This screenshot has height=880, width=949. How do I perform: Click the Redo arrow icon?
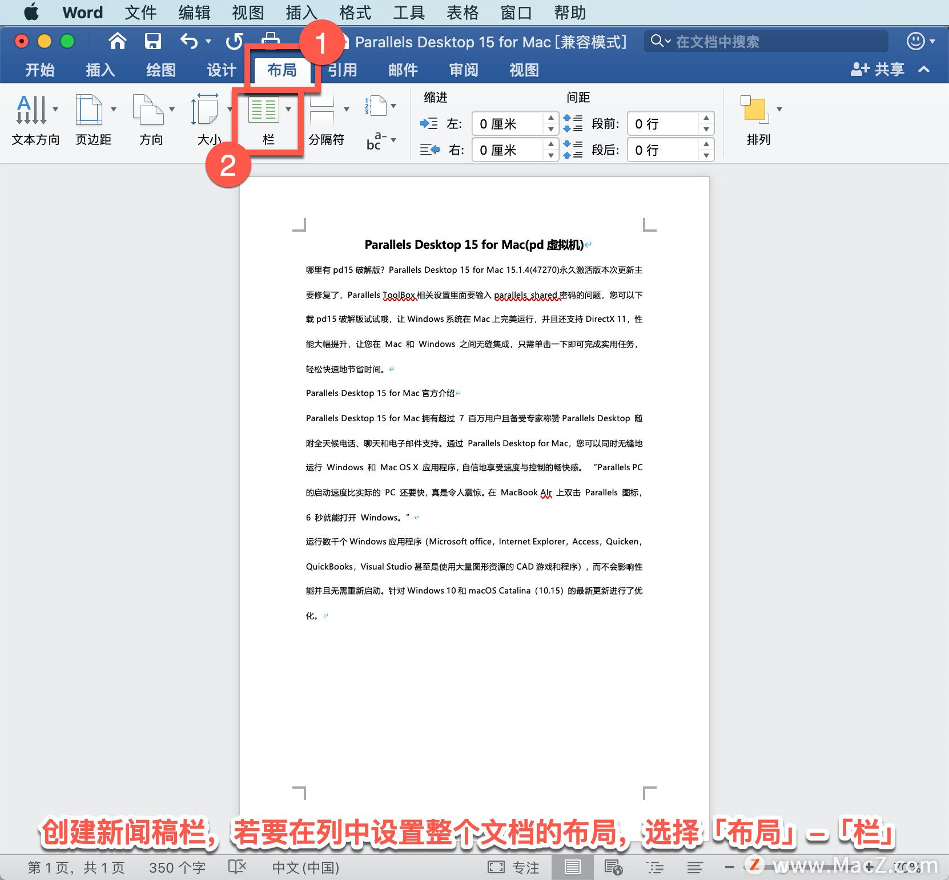234,41
